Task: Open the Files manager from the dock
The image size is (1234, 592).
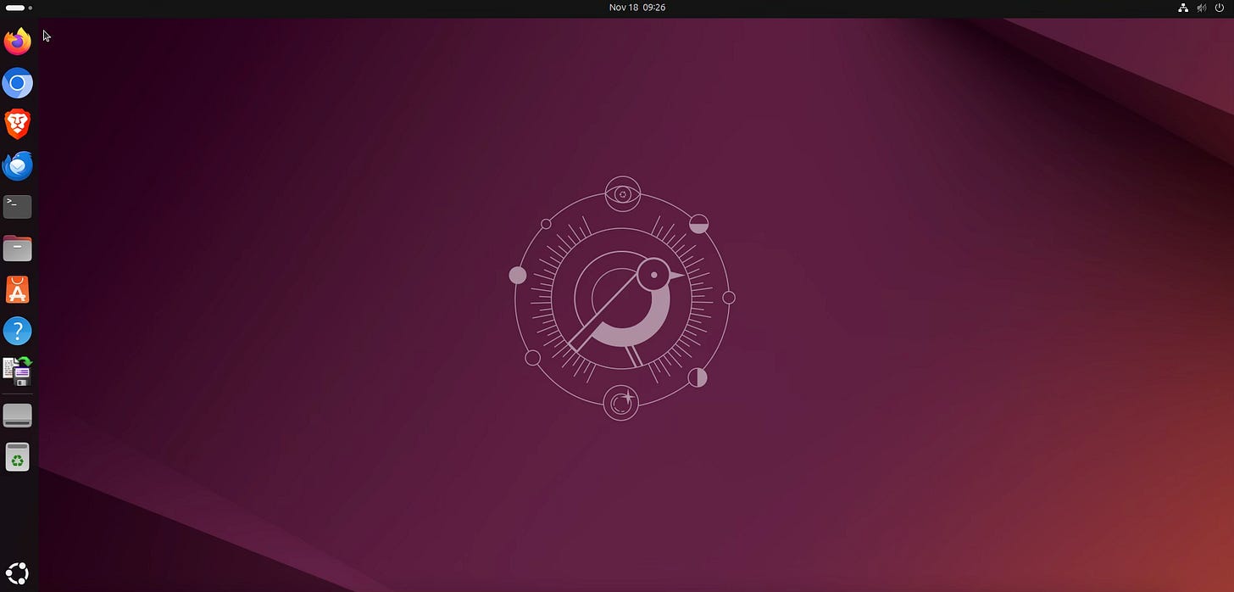Action: (18, 248)
